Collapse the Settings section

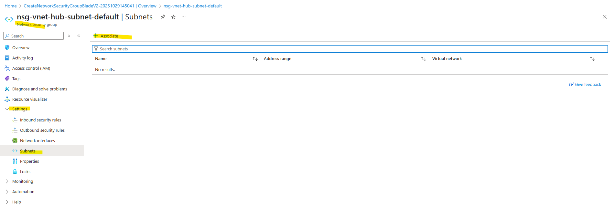point(7,109)
